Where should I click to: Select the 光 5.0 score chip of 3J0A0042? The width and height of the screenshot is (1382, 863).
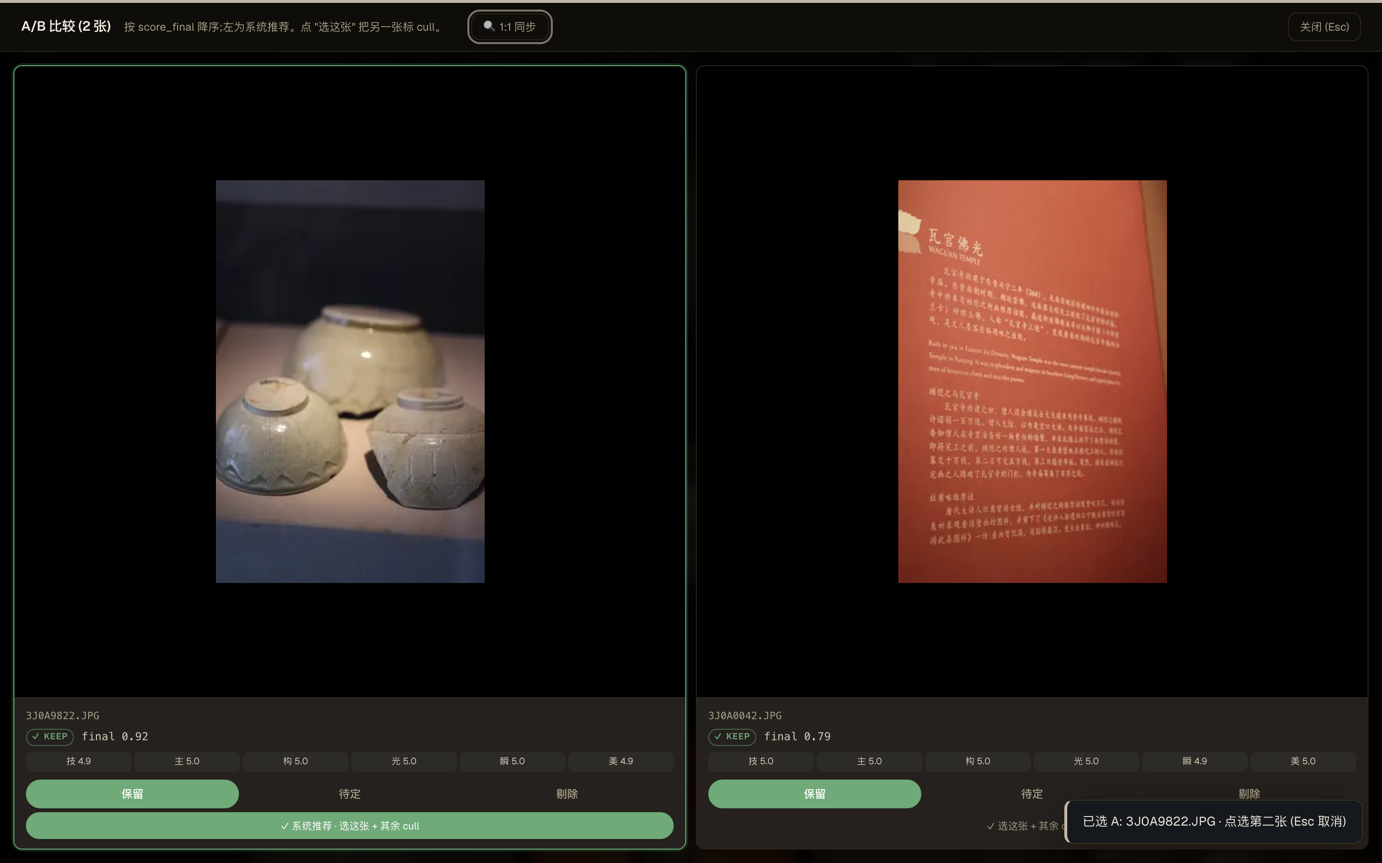click(x=1086, y=761)
